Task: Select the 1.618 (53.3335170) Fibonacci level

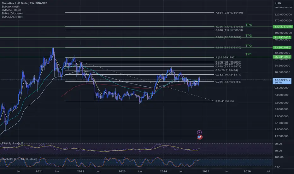Action: (228, 47)
